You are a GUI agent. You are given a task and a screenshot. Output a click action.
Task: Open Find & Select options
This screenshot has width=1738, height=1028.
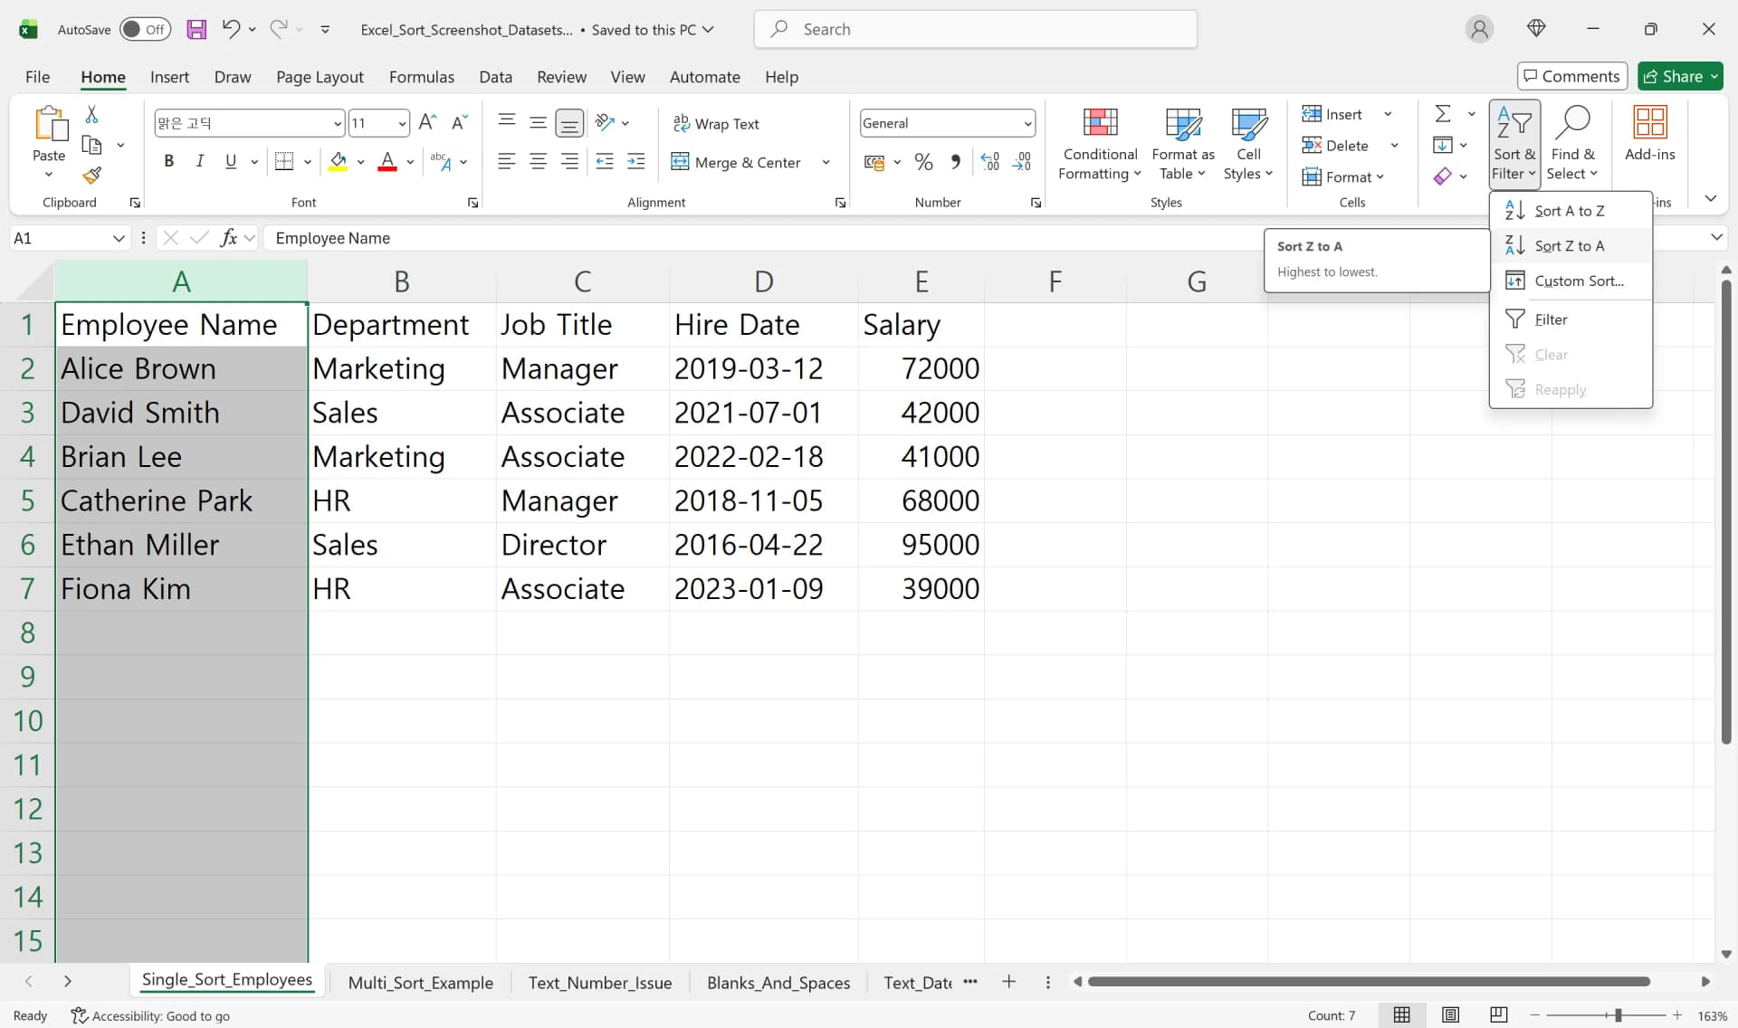pyautogui.click(x=1572, y=143)
